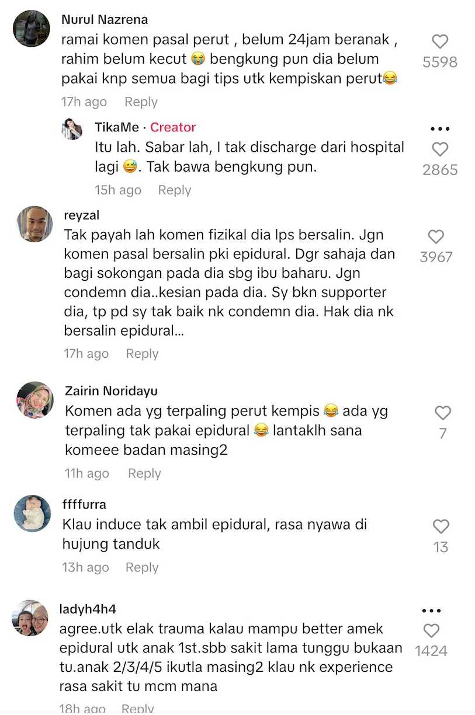Reply to reyzal's comment

[142, 353]
